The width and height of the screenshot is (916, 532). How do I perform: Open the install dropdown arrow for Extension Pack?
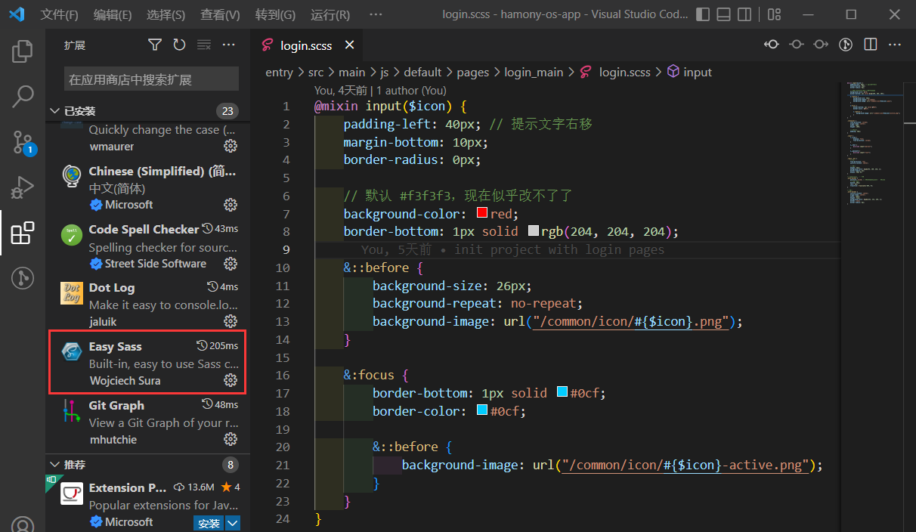coord(233,523)
